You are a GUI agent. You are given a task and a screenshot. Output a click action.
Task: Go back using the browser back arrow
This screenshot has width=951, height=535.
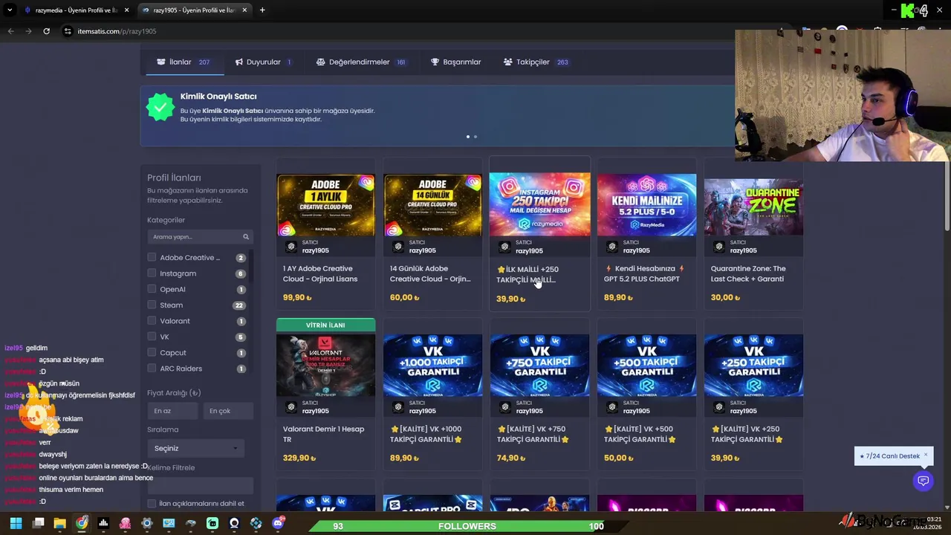coord(10,31)
